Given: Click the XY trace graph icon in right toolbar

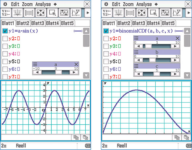Looking at the screenshot, I should coord(177,13).
